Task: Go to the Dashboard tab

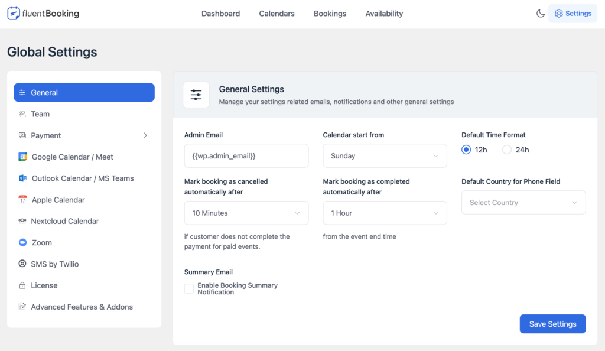Action: (221, 14)
